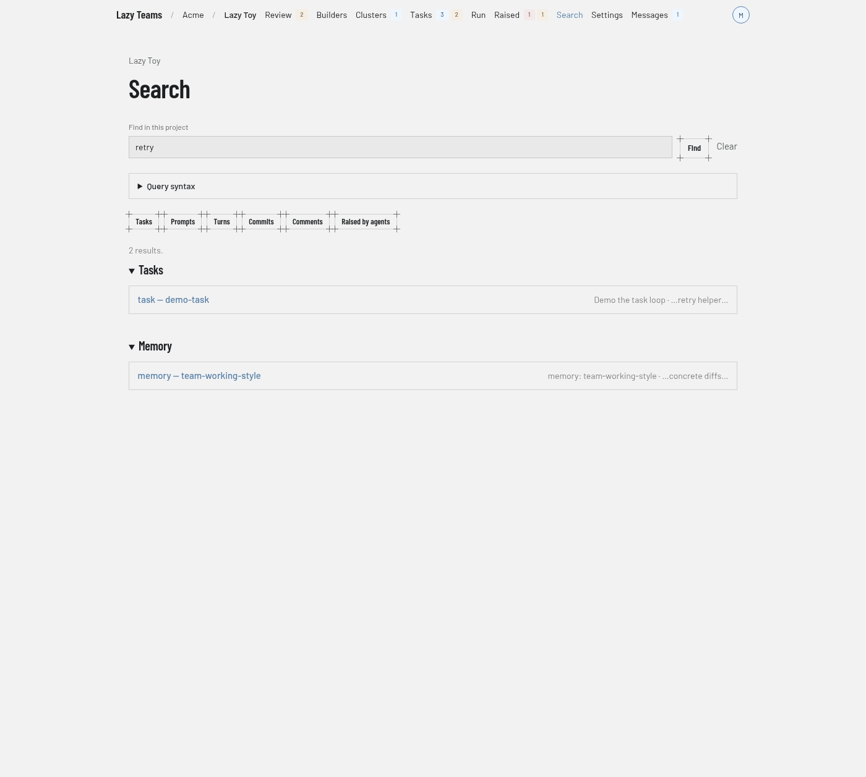The image size is (866, 777).
Task: Open the Tasks tab in top navigation
Action: 421,15
